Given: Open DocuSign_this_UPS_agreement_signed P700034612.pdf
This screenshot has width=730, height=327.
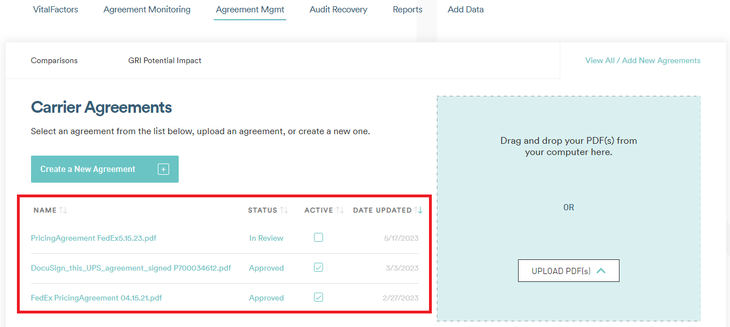Looking at the screenshot, I should pos(131,267).
